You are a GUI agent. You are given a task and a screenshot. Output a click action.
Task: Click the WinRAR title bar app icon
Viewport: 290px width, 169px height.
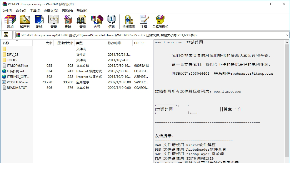[4, 4]
